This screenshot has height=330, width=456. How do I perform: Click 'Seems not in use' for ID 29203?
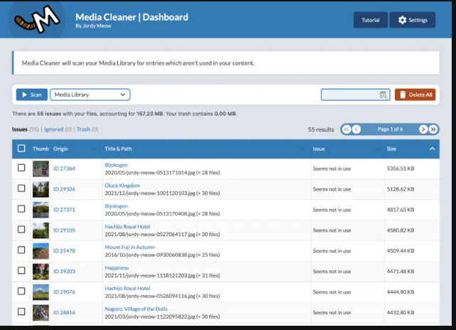click(x=332, y=272)
